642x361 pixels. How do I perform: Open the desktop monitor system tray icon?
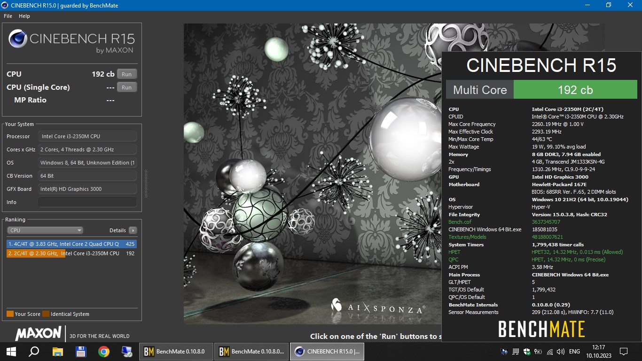coord(504,351)
